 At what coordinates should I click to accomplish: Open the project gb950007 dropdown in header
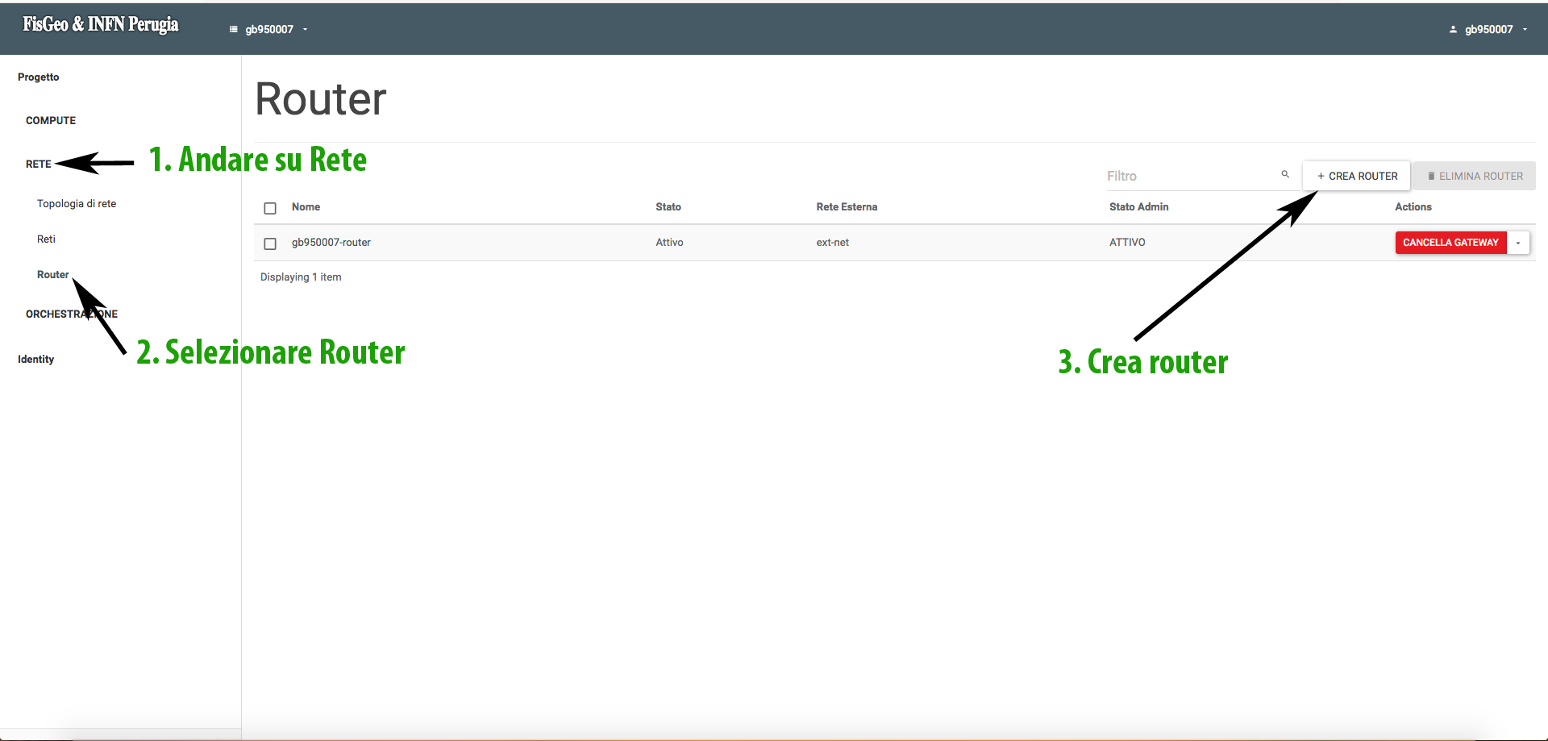(x=270, y=30)
